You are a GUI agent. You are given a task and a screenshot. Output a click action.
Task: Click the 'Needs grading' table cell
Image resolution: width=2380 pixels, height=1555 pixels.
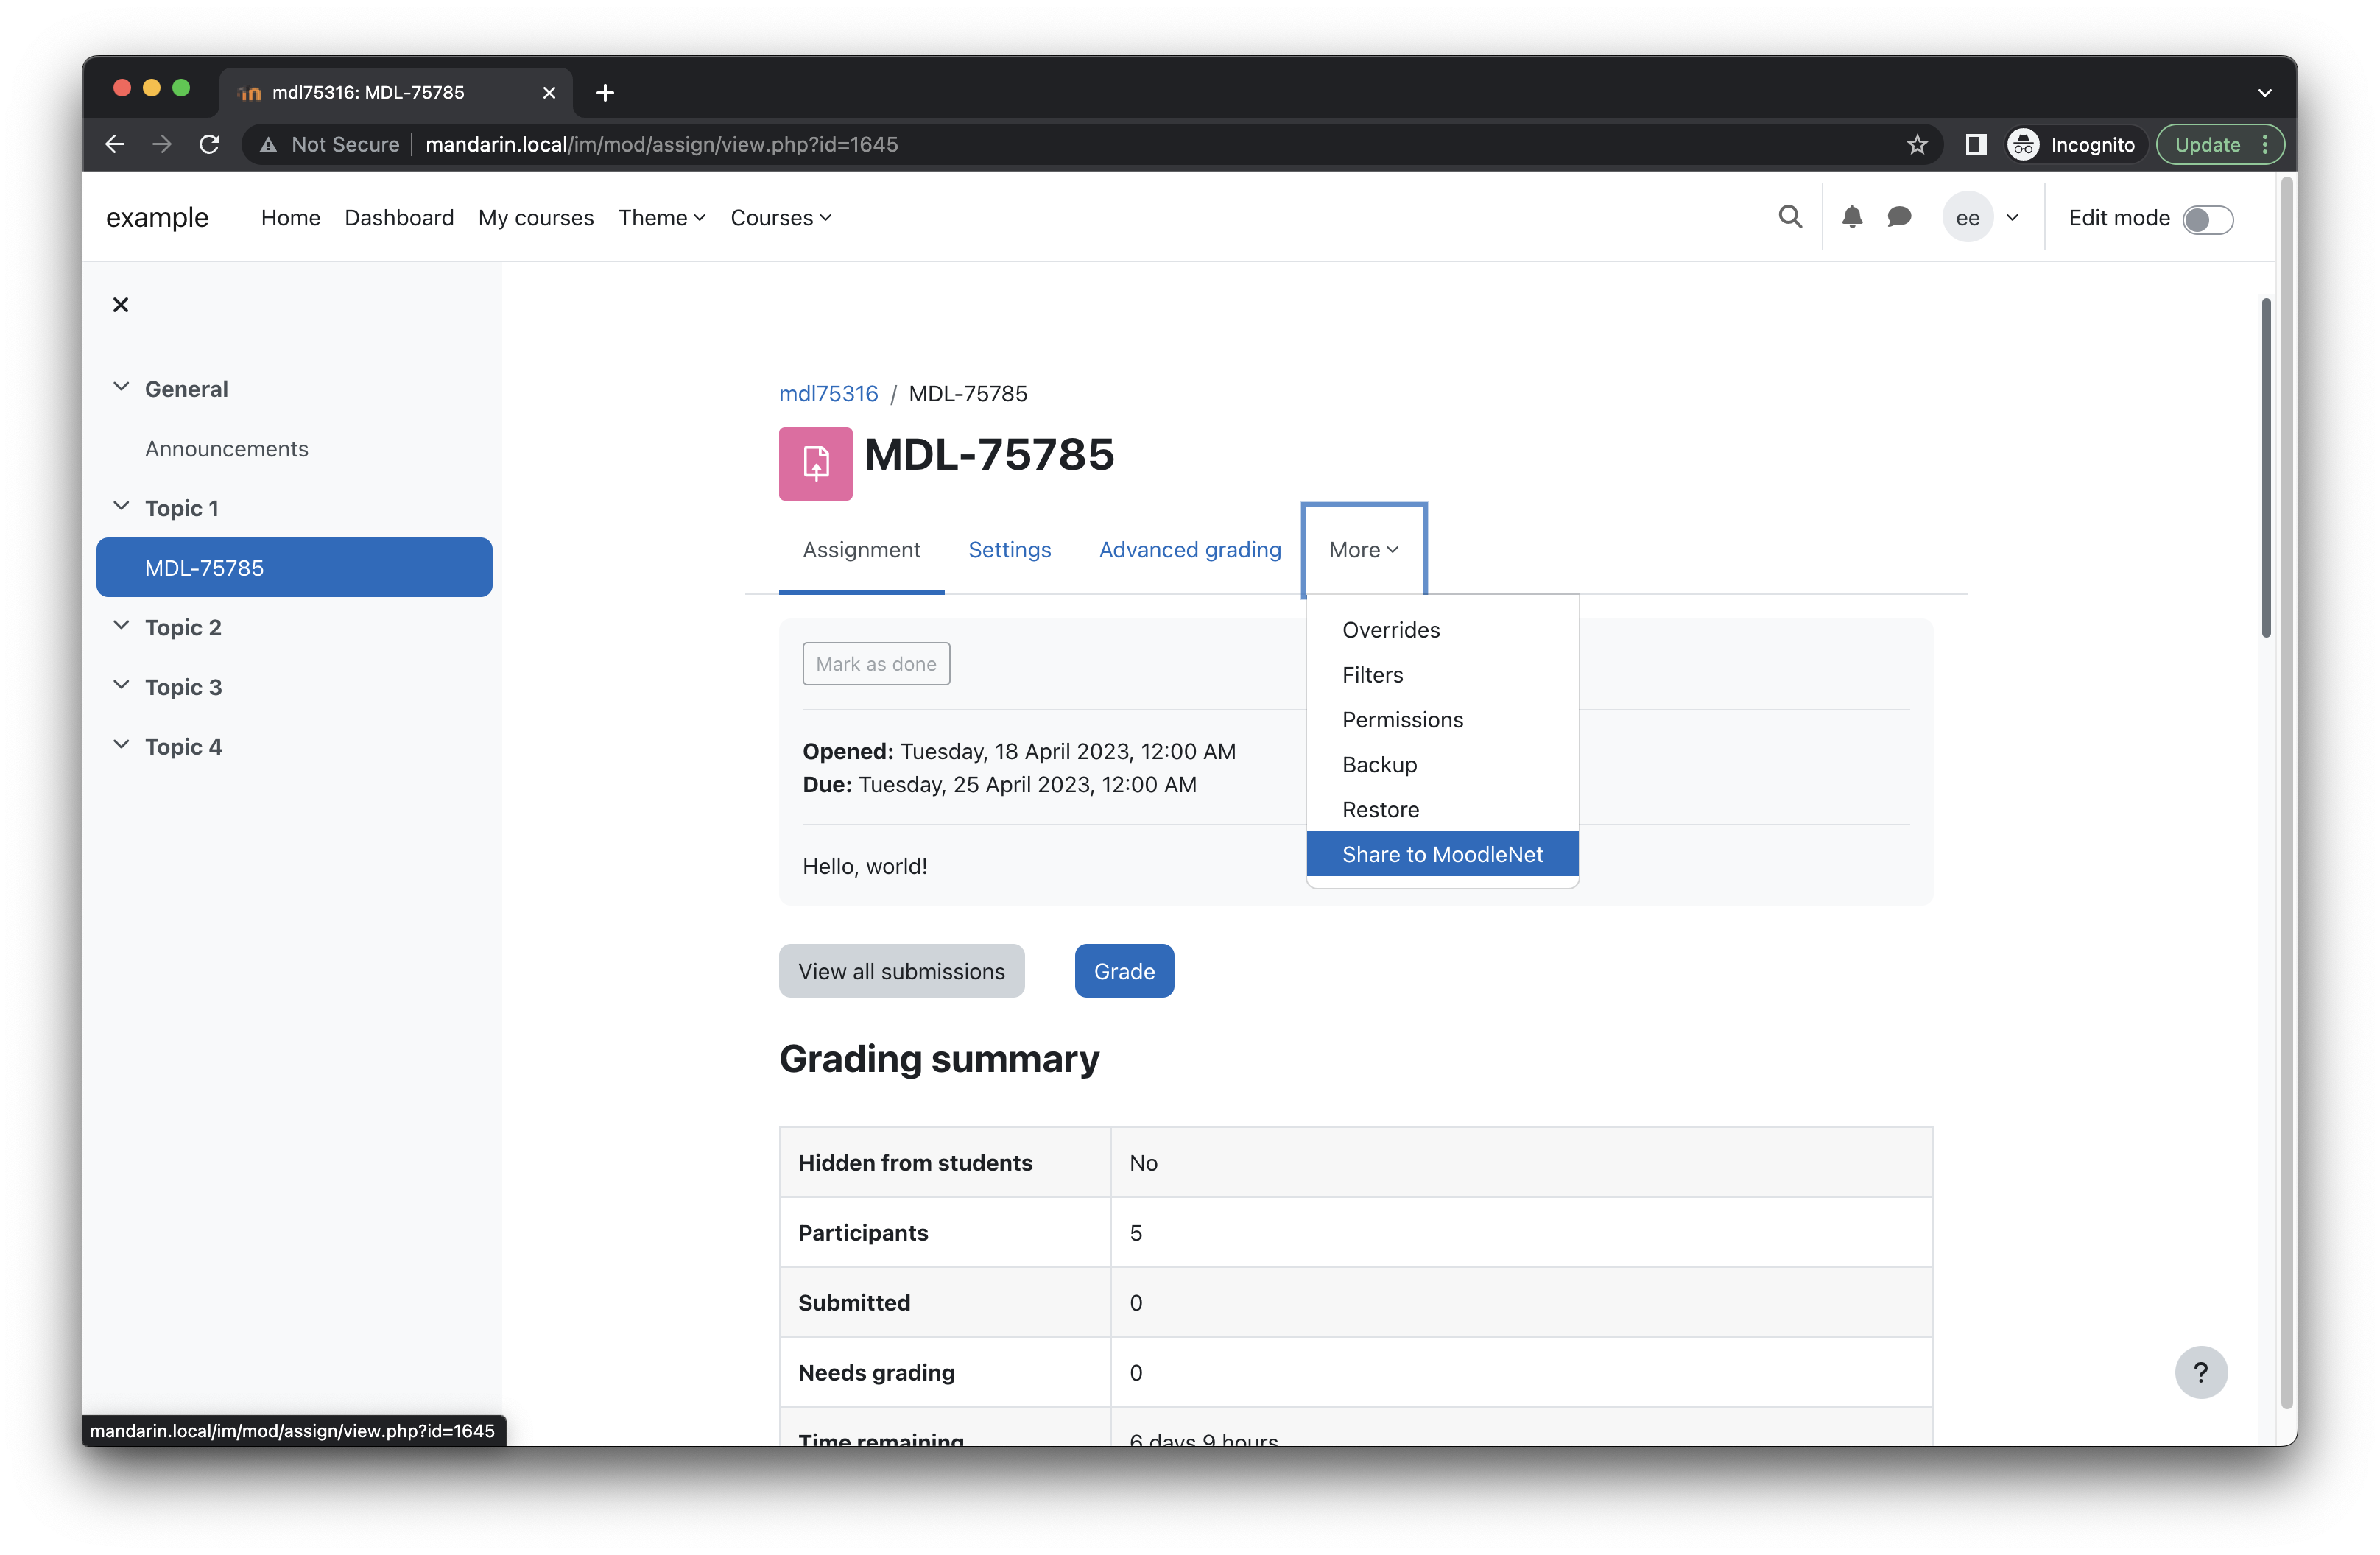pyautogui.click(x=945, y=1372)
